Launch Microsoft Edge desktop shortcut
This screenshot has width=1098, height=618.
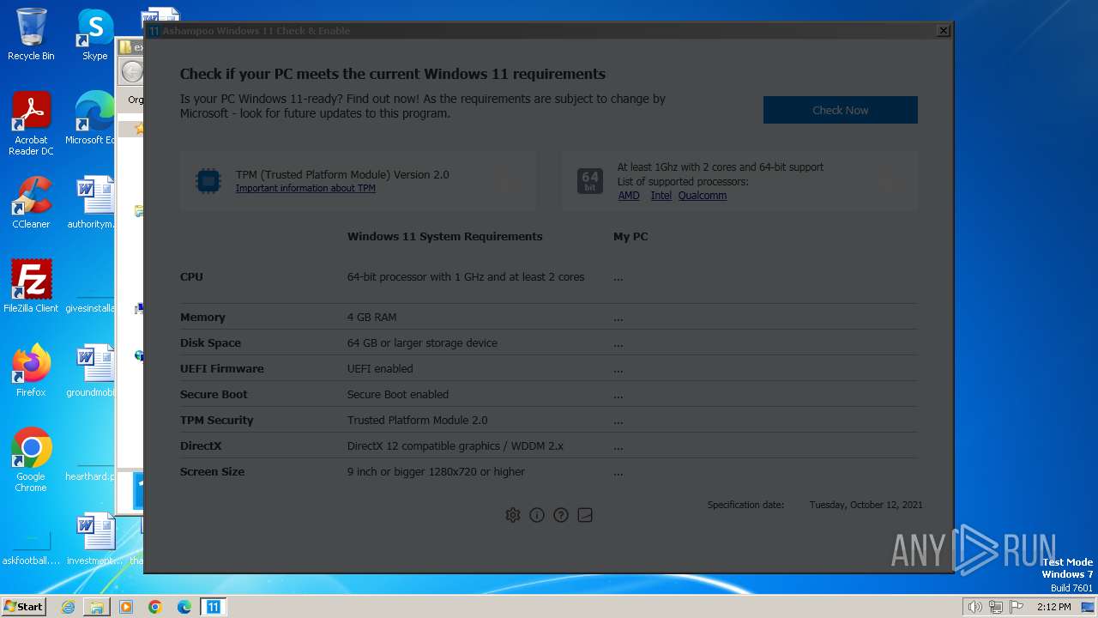tap(93, 118)
